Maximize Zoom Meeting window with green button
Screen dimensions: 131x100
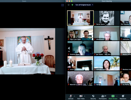(x=72, y=1)
